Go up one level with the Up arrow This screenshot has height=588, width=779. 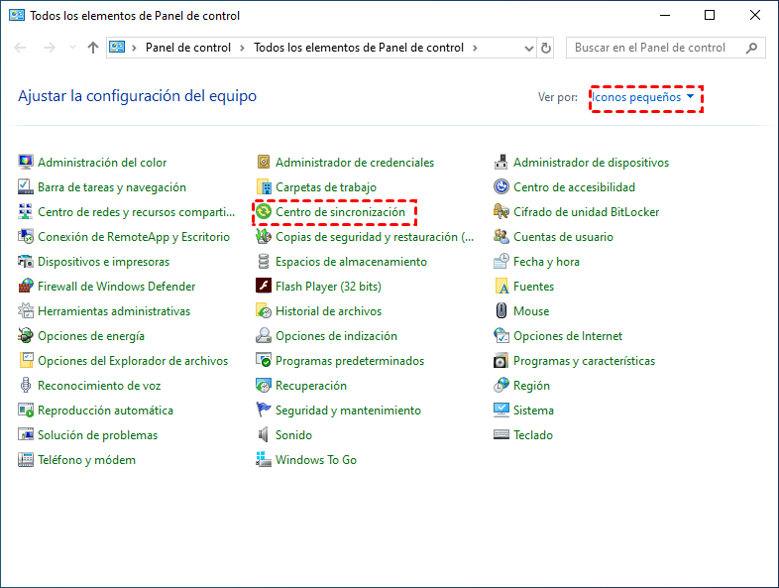(93, 48)
